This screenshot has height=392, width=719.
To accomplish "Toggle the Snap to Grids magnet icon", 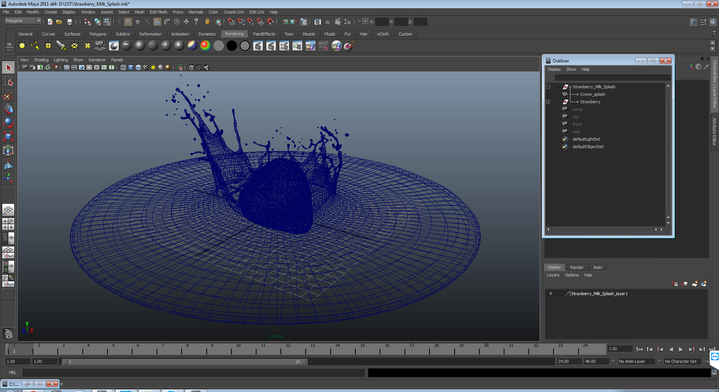I will click(231, 22).
